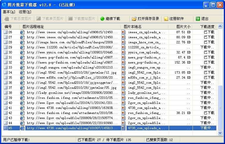Sort by the 图片本地名 column header
Screen dimensions: 225x144
pyautogui.click(x=145, y=27)
